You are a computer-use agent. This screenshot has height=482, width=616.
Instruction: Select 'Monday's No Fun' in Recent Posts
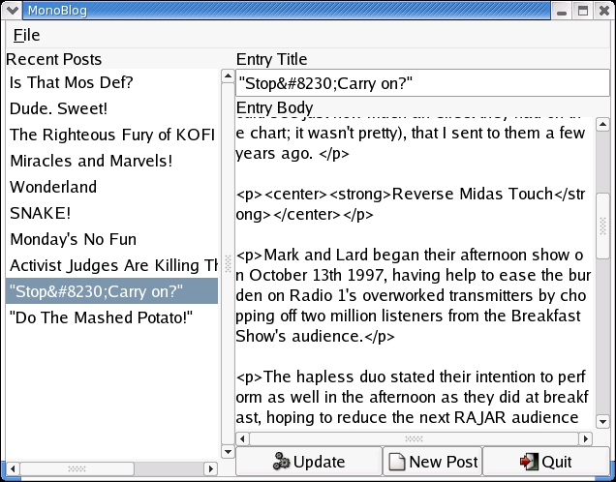point(73,239)
